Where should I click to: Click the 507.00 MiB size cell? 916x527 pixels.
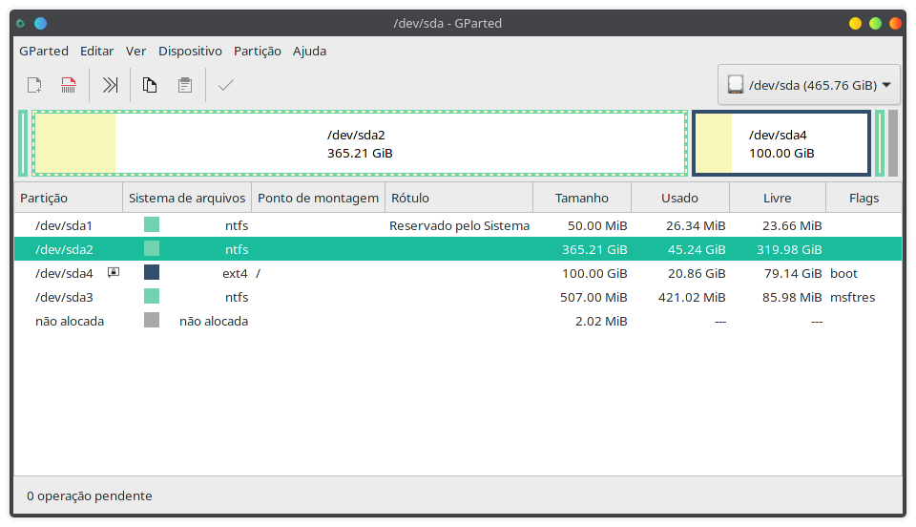tap(593, 296)
